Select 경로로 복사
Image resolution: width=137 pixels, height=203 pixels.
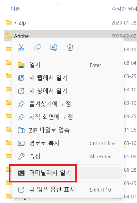tap(68, 143)
